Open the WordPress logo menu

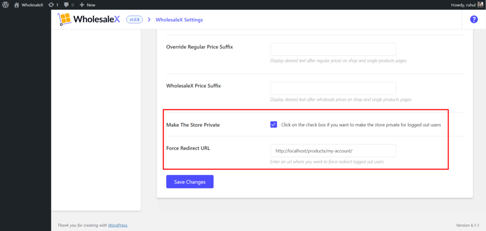6,5
